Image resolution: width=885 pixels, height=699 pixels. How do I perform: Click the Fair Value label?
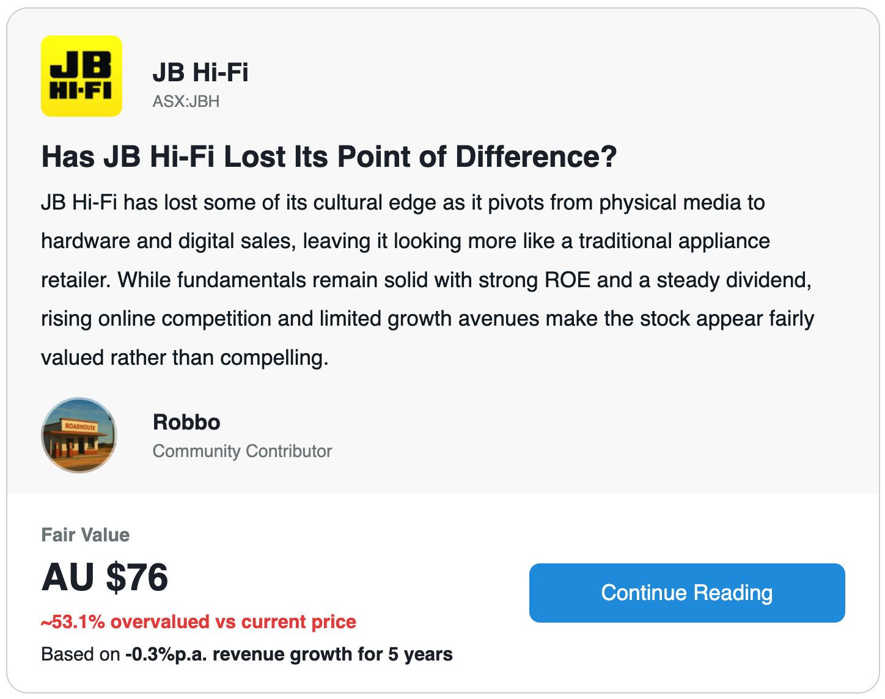(86, 535)
